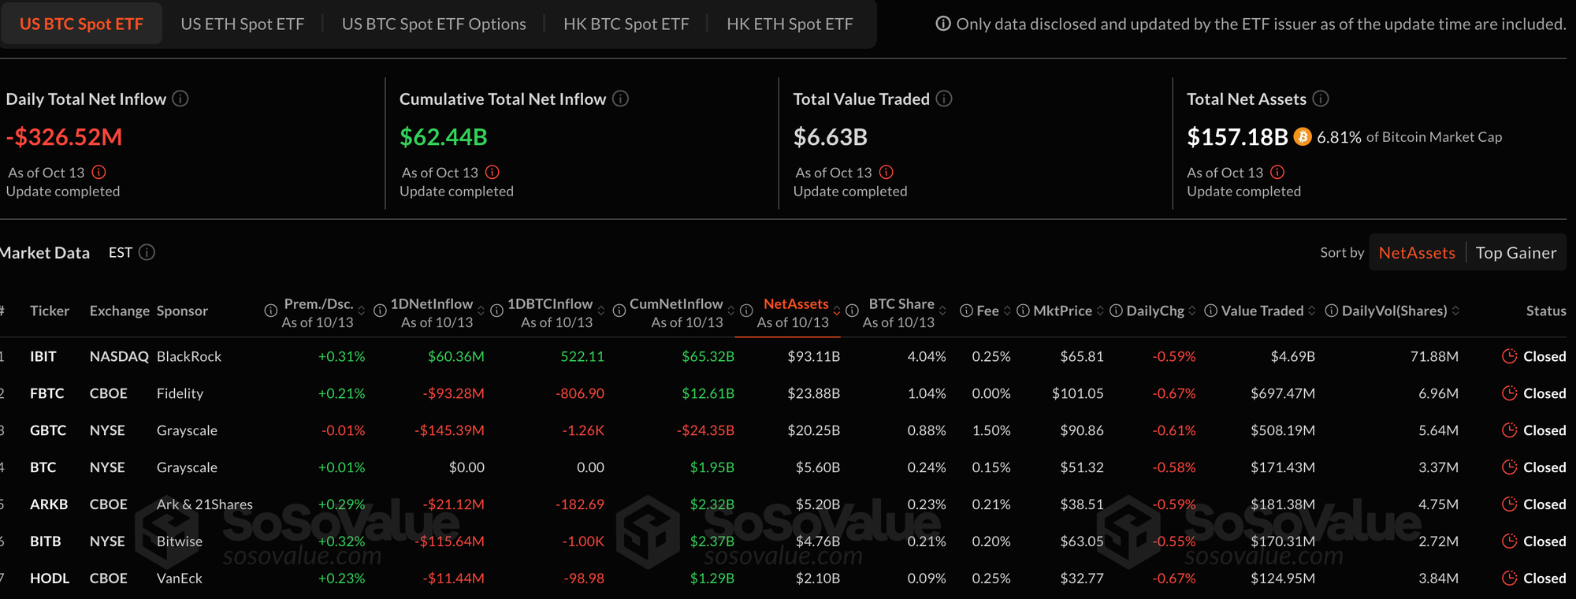Click the Bitcoin logo beside $157.18B
1576x599 pixels.
[1303, 137]
